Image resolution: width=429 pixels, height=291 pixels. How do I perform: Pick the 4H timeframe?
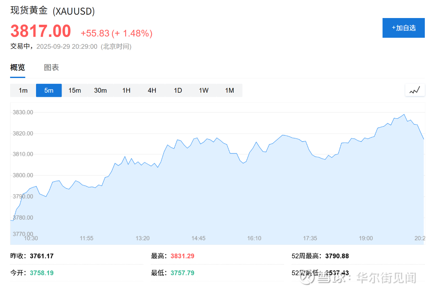click(x=152, y=91)
